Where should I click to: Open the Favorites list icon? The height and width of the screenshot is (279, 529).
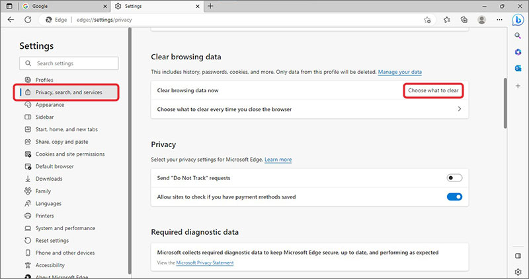[x=447, y=20]
